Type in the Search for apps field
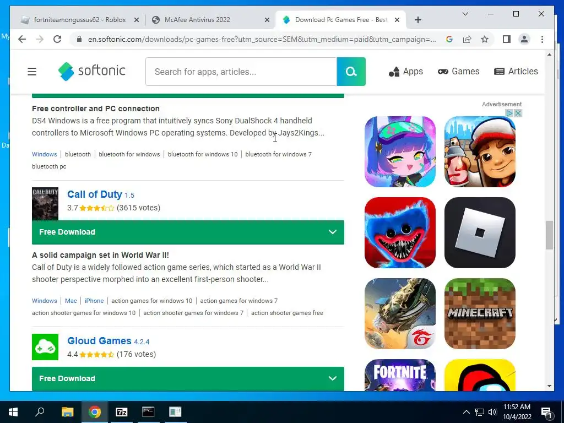Viewport: 564px width, 423px height. point(241,72)
